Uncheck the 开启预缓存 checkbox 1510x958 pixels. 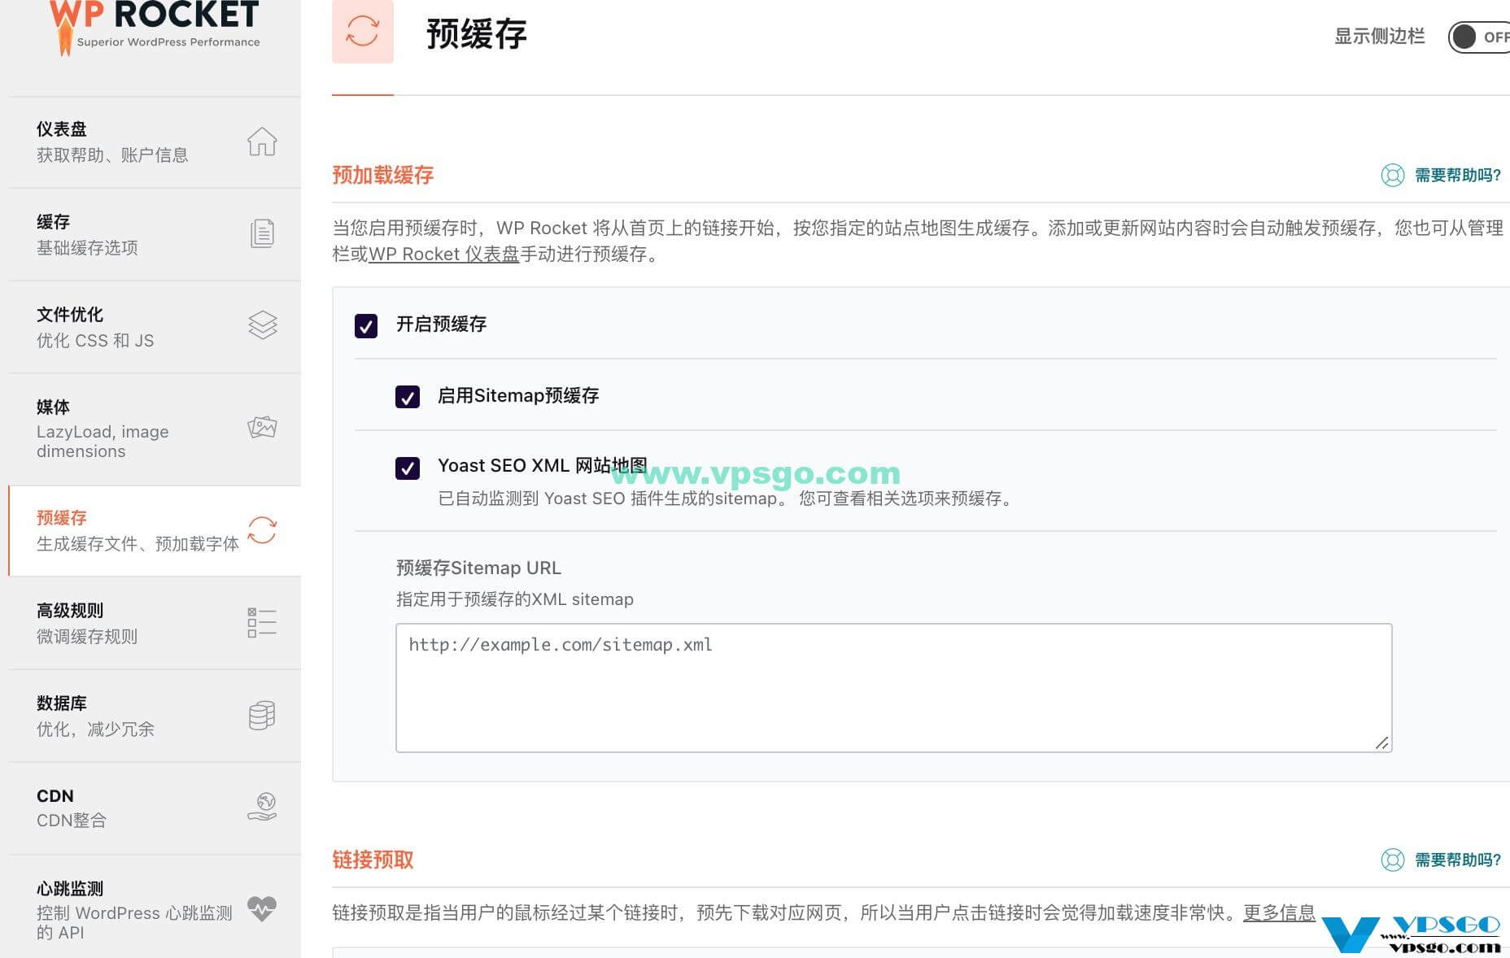coord(366,326)
